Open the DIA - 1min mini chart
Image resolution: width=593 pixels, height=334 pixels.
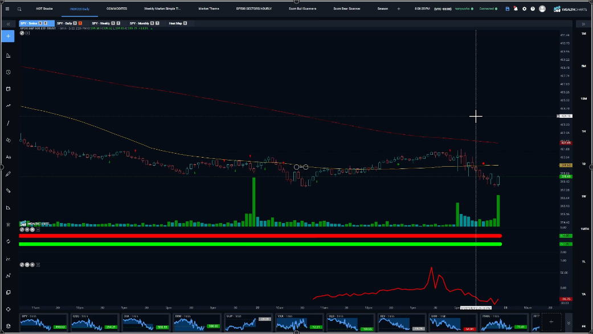point(146,322)
